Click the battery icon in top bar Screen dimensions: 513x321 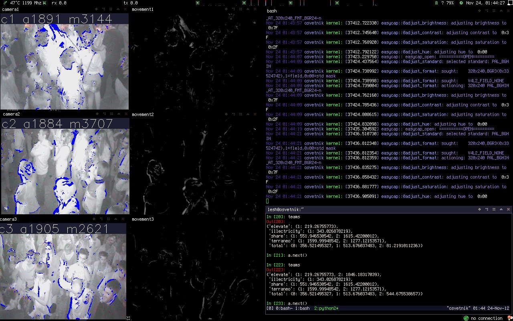436,3
